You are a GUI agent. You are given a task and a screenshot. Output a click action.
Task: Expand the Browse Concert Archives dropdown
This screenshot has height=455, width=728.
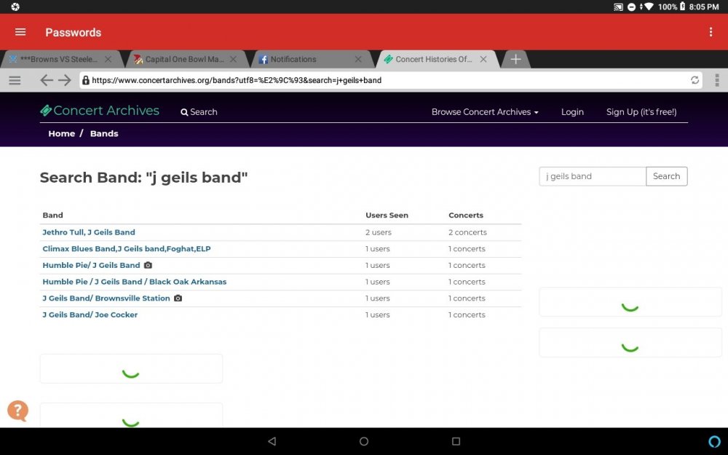click(x=485, y=112)
